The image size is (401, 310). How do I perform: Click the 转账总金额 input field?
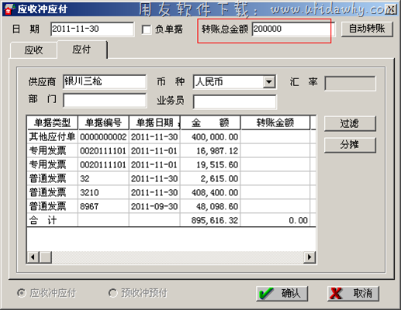click(x=293, y=29)
